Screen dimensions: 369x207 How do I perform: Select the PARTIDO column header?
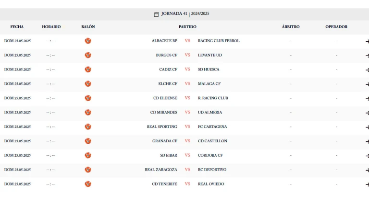[187, 27]
